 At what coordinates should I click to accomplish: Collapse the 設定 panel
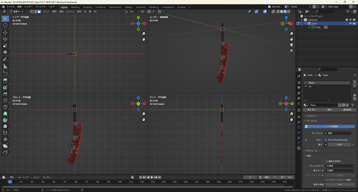click(309, 156)
